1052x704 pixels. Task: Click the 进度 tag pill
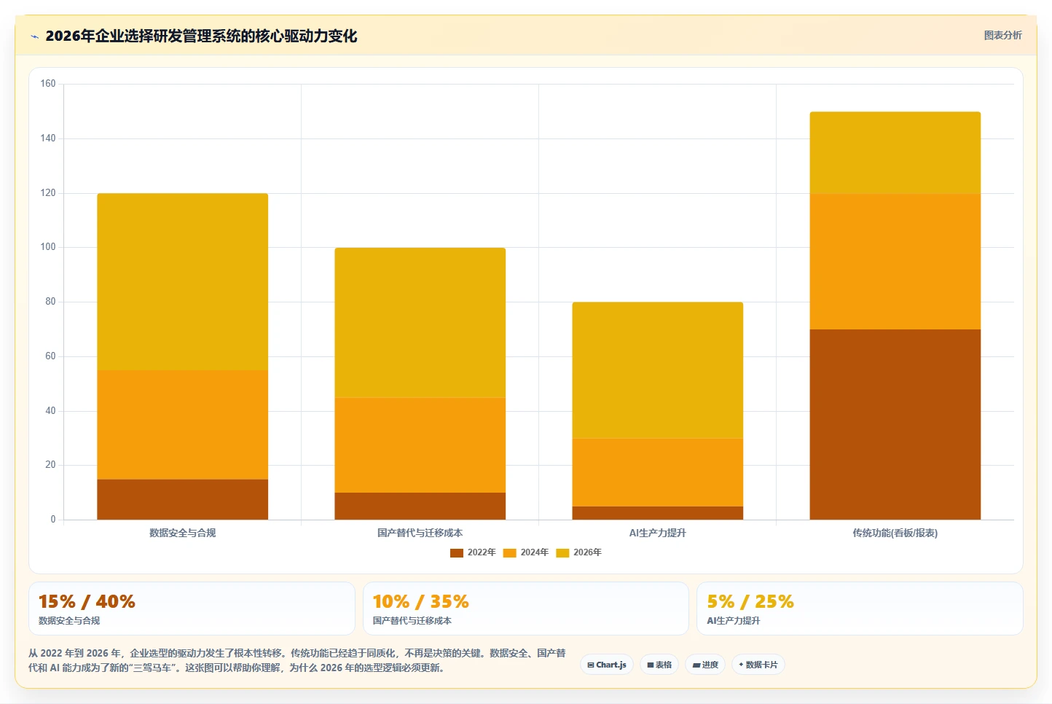[x=705, y=665]
